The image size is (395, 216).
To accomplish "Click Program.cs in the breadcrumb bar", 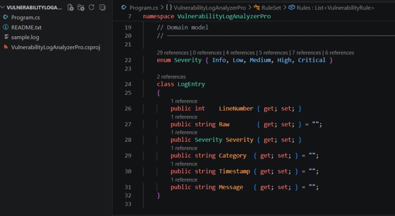I will coord(144,8).
